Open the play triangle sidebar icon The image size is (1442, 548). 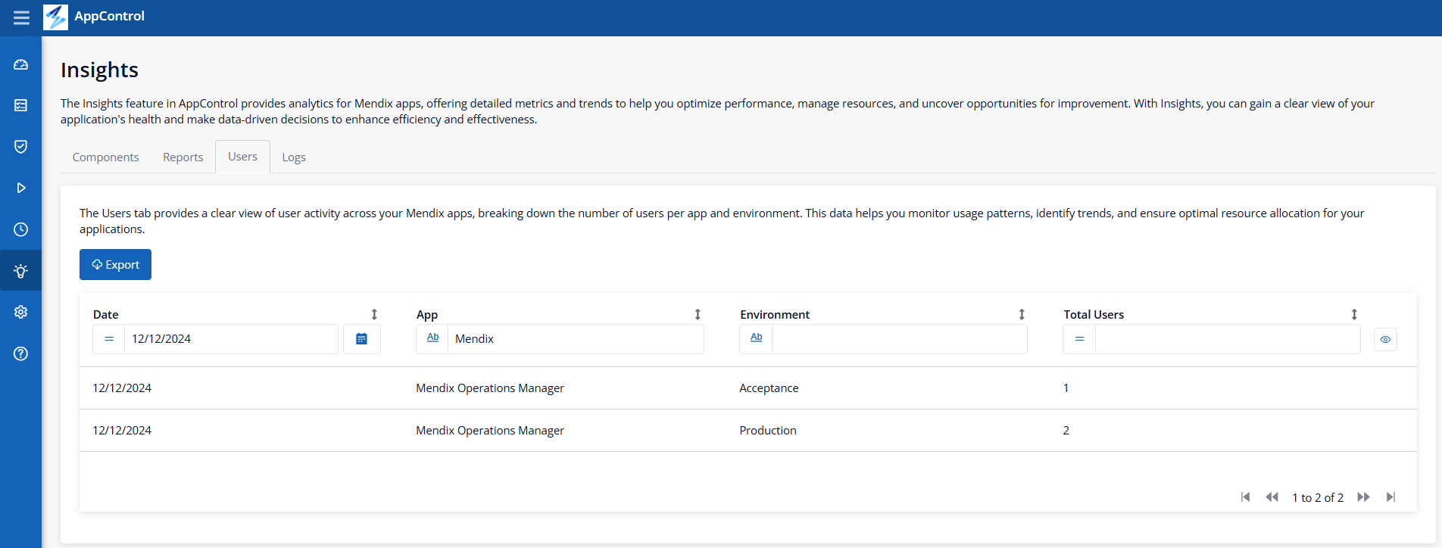coord(21,188)
